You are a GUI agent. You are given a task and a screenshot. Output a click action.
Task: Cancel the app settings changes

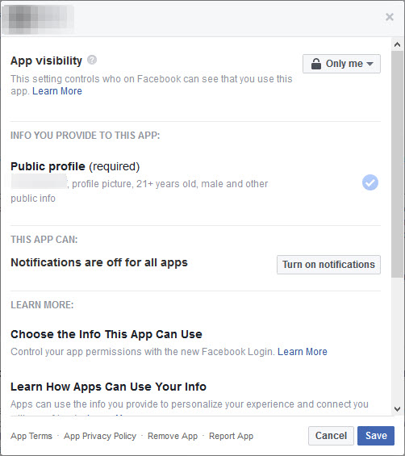(331, 436)
